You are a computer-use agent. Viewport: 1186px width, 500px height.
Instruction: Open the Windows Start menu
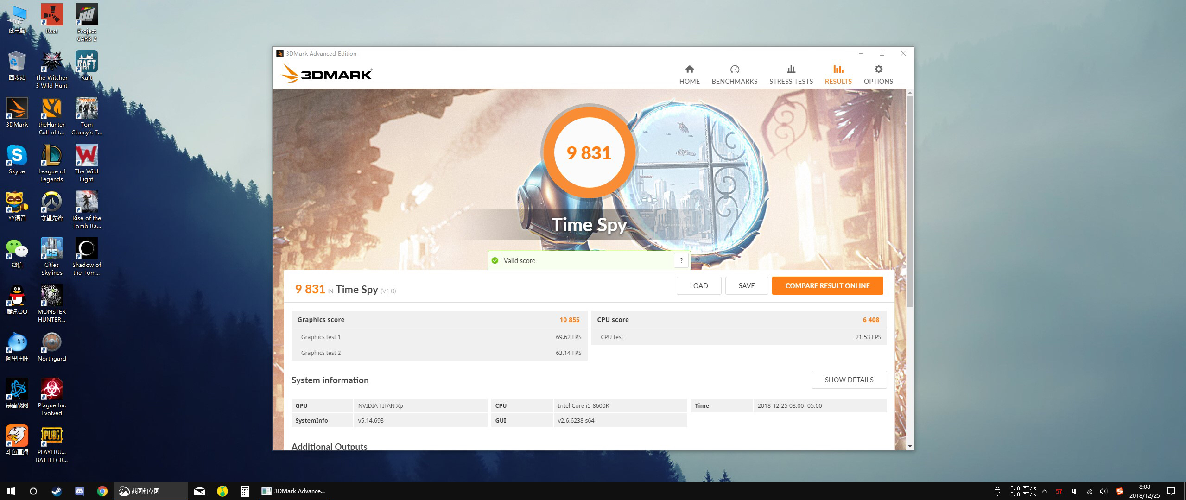click(11, 491)
